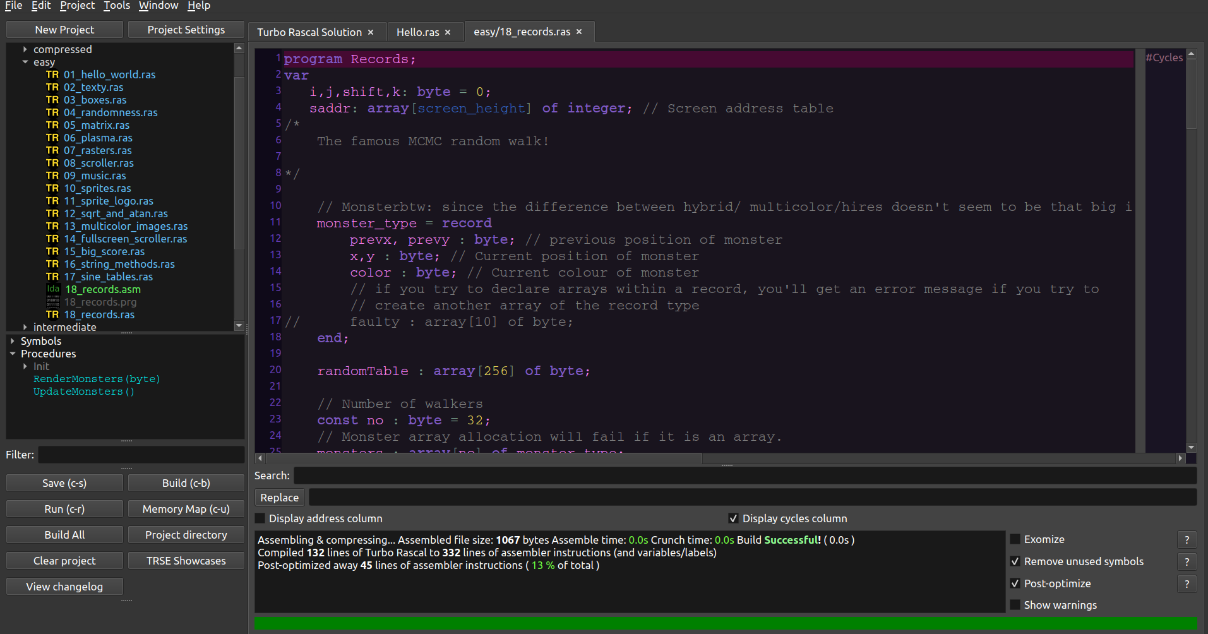Screen dimensions: 1208x634
Task: Click the Run (c-r) button
Action: 64,508
